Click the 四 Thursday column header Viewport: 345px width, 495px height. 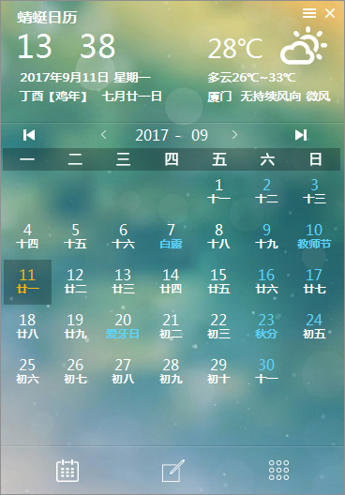click(x=172, y=159)
